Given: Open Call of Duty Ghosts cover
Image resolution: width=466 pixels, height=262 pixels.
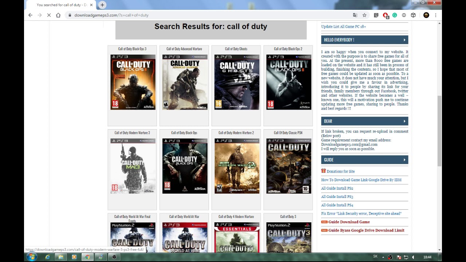Looking at the screenshot, I should [237, 82].
